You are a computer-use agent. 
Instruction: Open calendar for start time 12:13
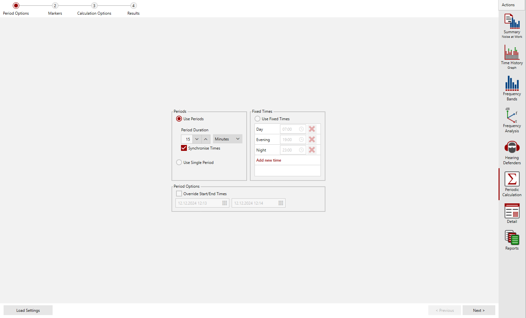(225, 203)
